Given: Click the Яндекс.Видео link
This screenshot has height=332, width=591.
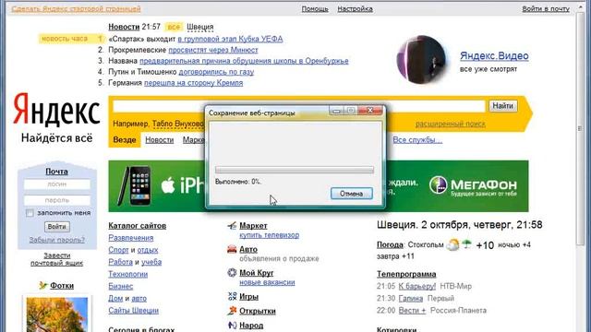Looking at the screenshot, I should pyautogui.click(x=494, y=55).
